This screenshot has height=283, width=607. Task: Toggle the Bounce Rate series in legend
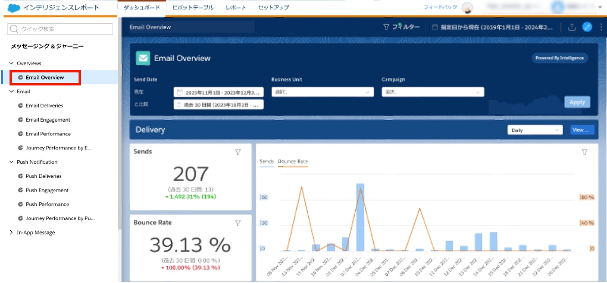tap(293, 161)
